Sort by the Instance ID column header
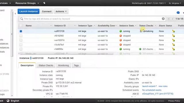The height and width of the screenshot is (103, 184). (60, 25)
